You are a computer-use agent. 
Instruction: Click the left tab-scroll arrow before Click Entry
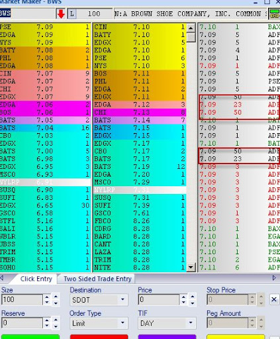2,278
